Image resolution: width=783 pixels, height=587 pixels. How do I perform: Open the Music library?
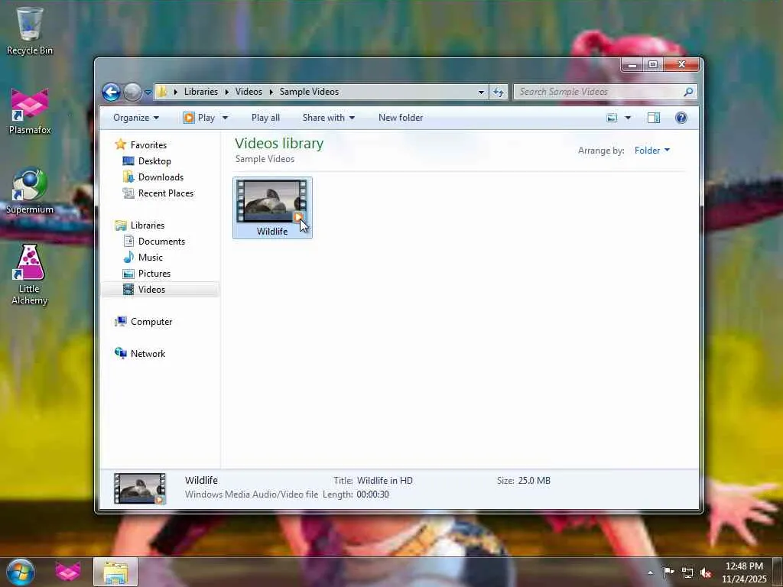click(151, 258)
